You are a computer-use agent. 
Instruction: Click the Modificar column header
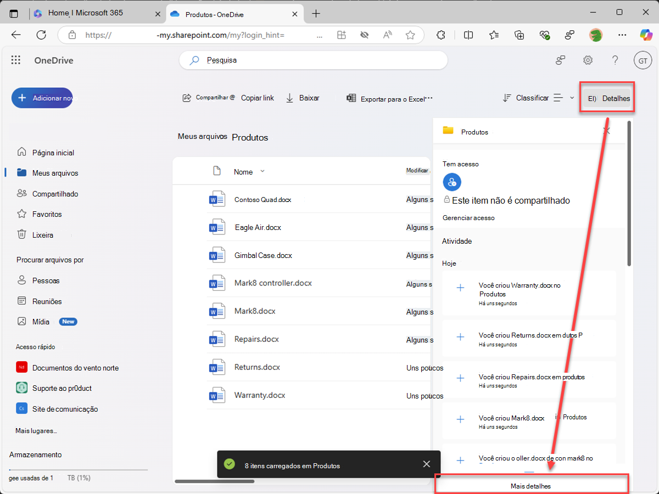(x=417, y=171)
